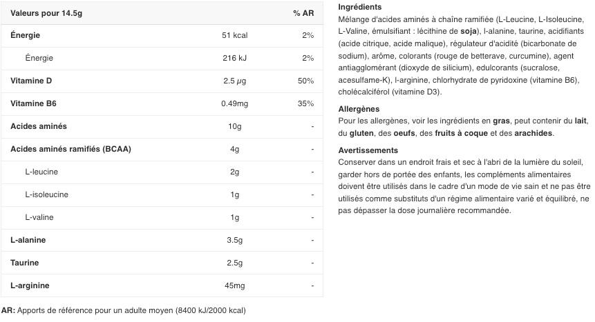Click the Allergènes heading

click(359, 109)
